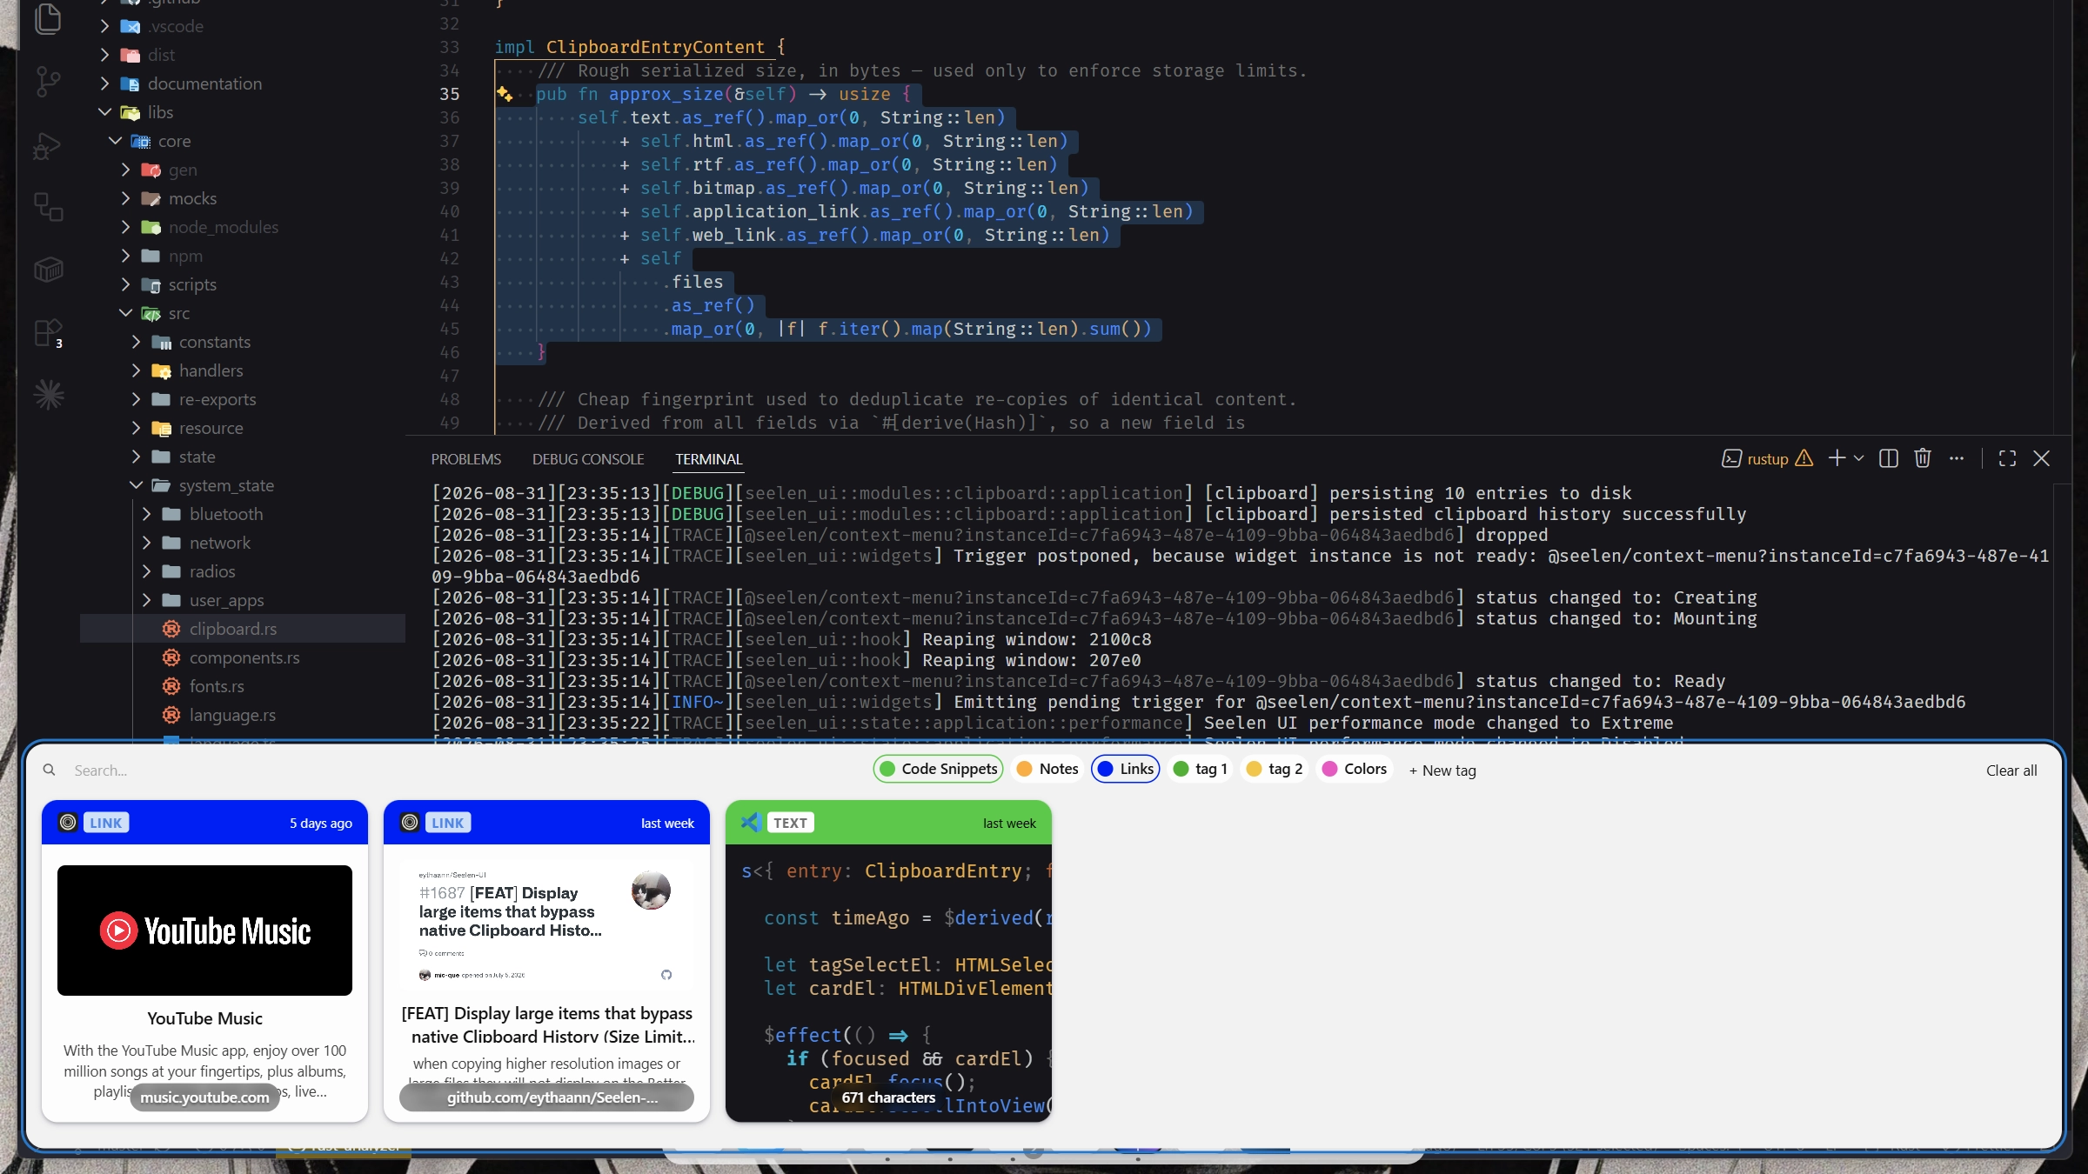Screen dimensions: 2088x1174
Task: Click the rustup terminal profile icon
Action: coord(1731,458)
